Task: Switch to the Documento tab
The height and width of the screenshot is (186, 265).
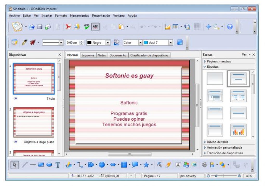Action: [118, 55]
